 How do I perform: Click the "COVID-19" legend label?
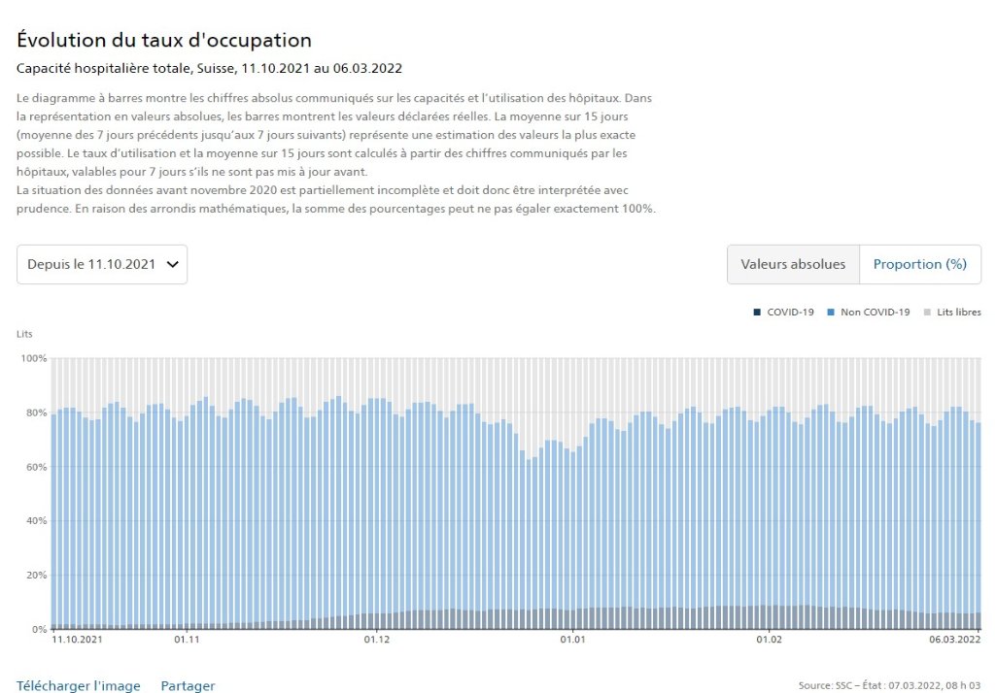pyautogui.click(x=790, y=313)
